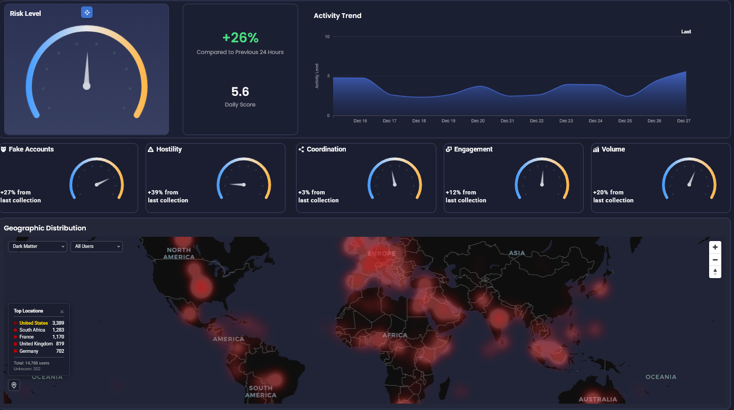Click the Volume bar-chart icon

[596, 149]
